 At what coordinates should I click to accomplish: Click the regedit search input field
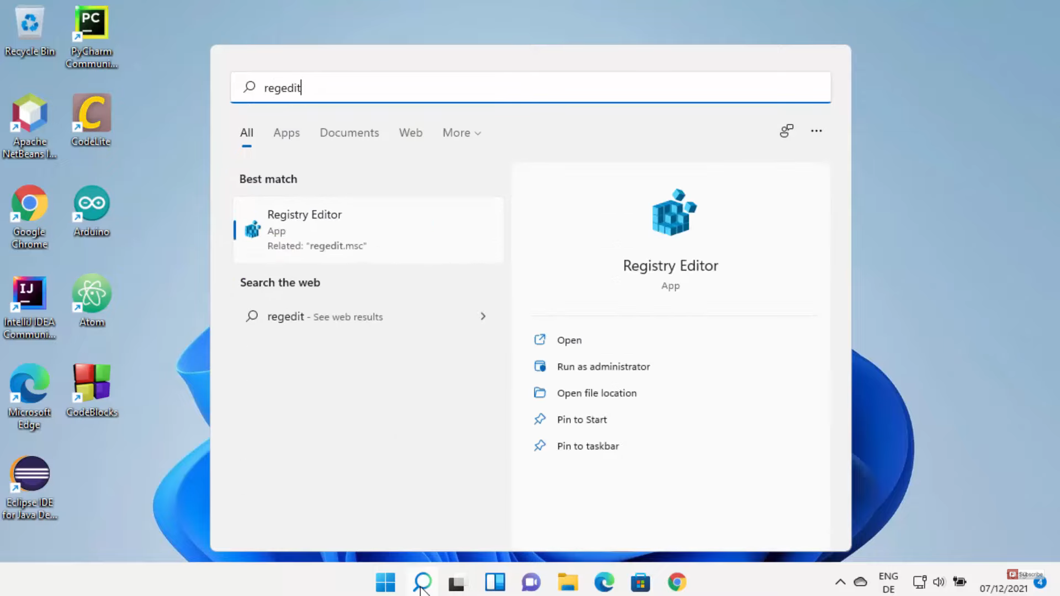(530, 88)
